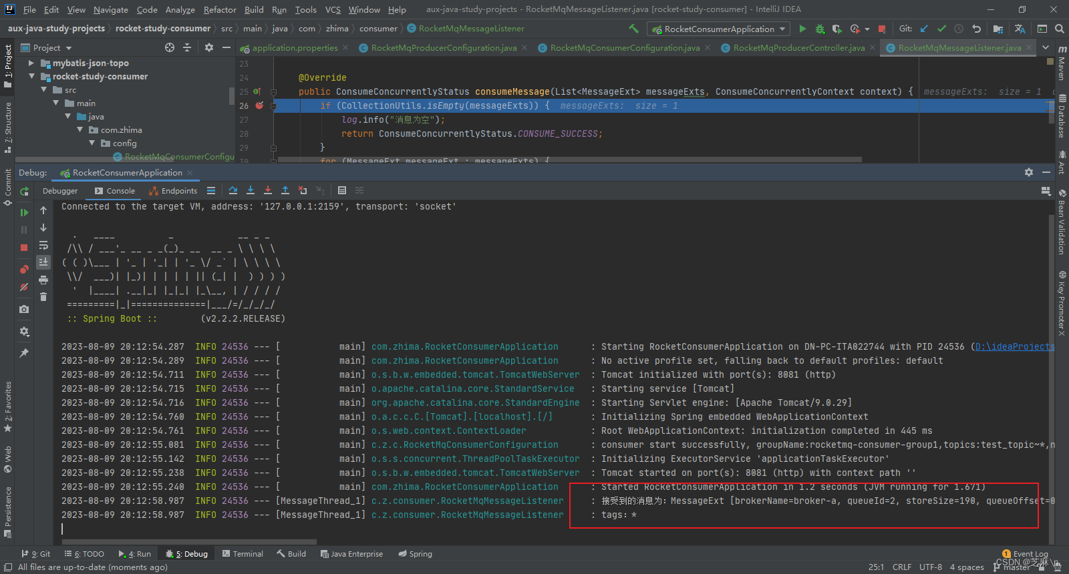Click the Build Project hammer icon

click(x=633, y=29)
